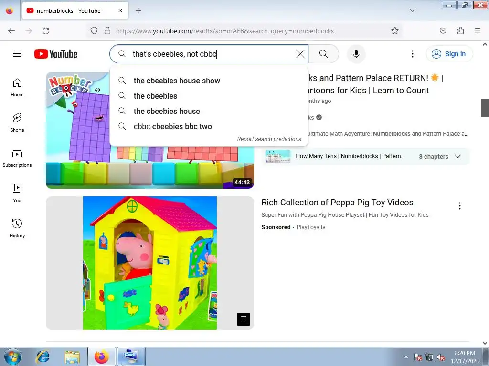Open a new browser tab

click(x=138, y=10)
